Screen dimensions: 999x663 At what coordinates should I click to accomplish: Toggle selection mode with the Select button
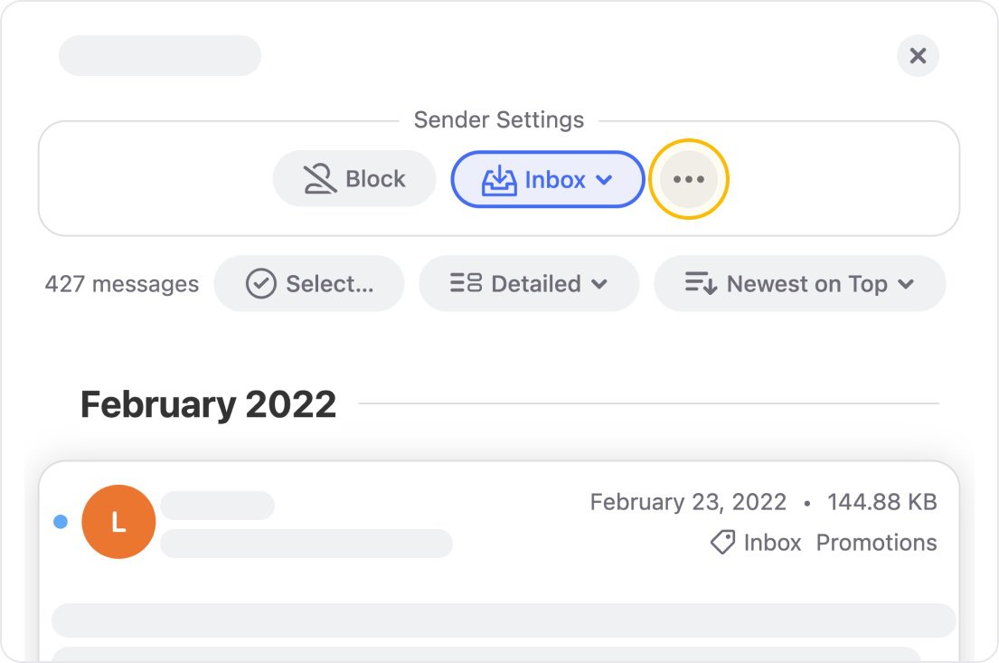[309, 283]
